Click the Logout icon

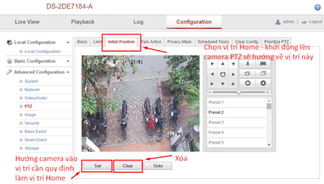[x=304, y=22]
